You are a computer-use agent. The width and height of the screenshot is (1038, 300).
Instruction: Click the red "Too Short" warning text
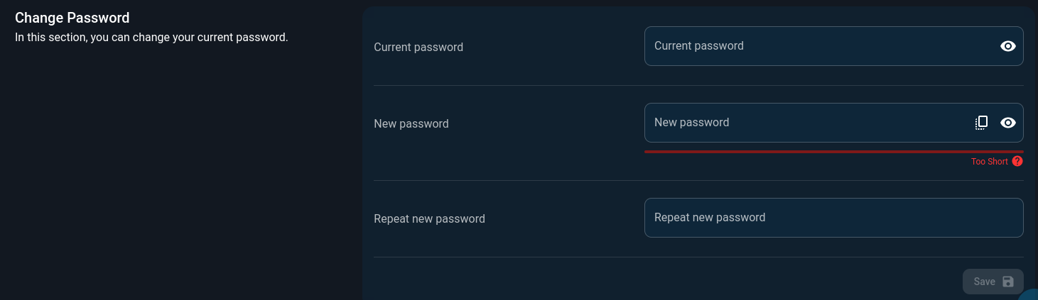[x=990, y=162]
